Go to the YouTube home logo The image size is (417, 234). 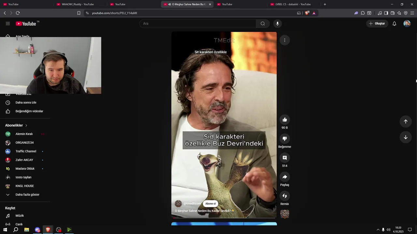pos(26,23)
